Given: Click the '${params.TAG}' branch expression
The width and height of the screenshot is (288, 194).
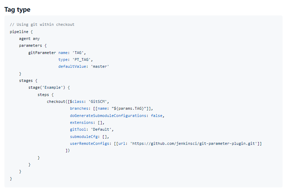Looking at the screenshot, I should (x=129, y=108).
